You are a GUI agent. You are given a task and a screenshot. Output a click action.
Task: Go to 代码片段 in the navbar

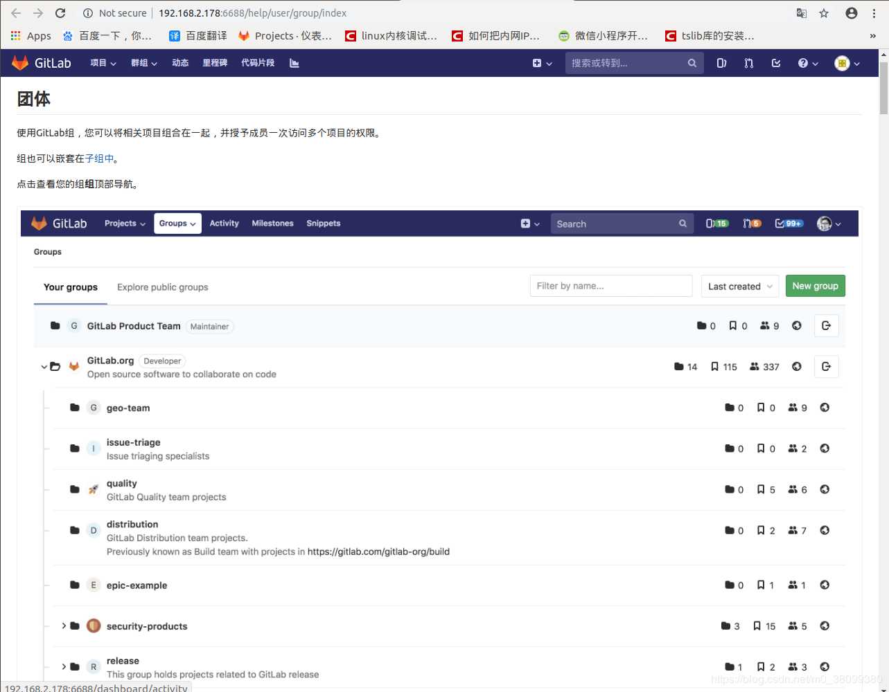[258, 63]
